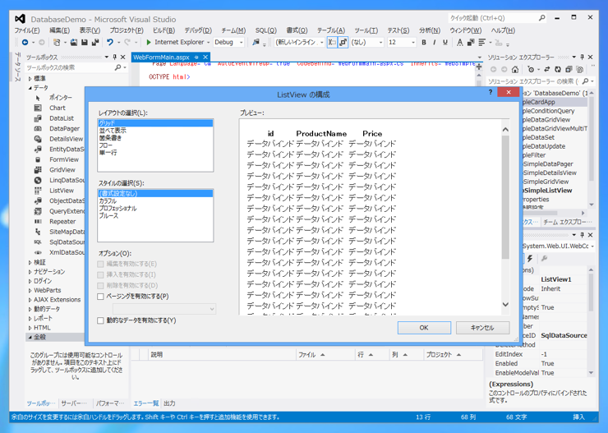Click the foreground color 'A' toolbar icon
The width and height of the screenshot is (608, 433).
459,42
